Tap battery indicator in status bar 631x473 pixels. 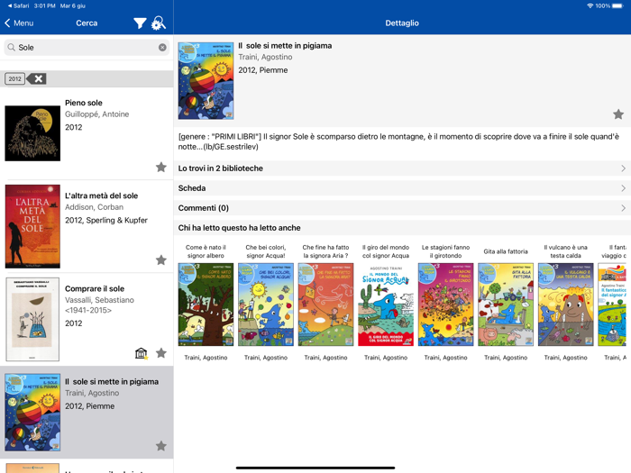(x=617, y=6)
